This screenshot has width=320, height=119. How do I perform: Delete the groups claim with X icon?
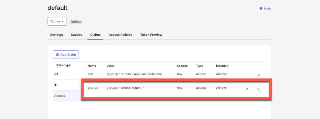tap(258, 89)
